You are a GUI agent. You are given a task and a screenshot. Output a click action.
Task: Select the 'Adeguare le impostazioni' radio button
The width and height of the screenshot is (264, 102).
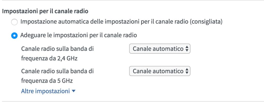[x=14, y=36]
